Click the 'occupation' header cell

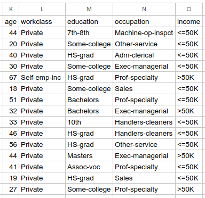[144, 21]
